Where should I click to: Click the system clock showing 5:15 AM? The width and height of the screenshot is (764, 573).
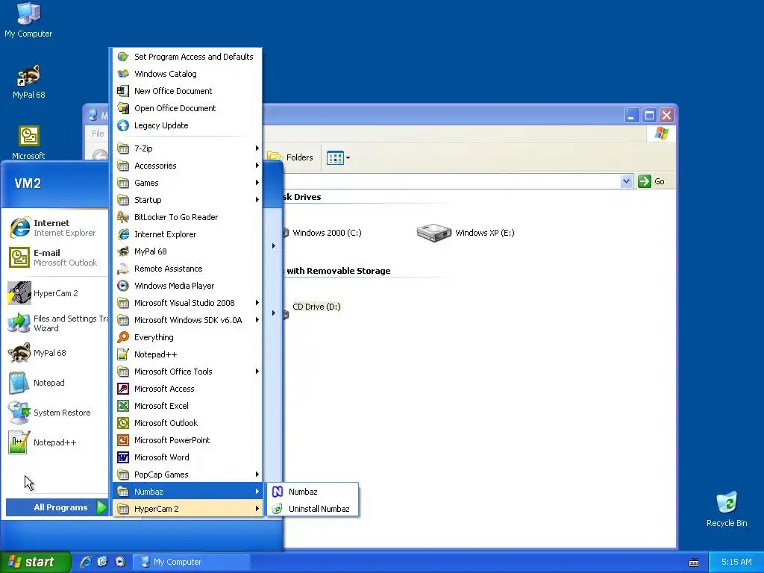(x=736, y=562)
